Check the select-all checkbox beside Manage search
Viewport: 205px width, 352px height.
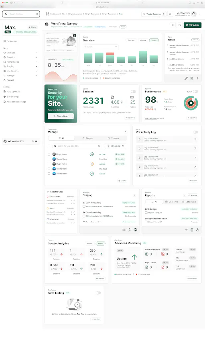[49, 146]
